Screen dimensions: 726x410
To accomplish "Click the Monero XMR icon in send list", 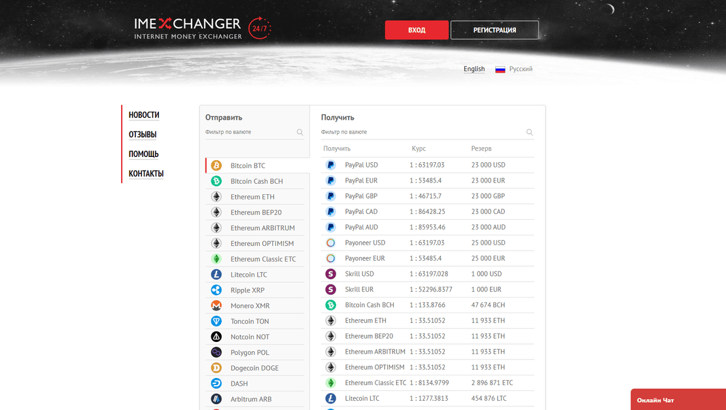I will point(216,305).
